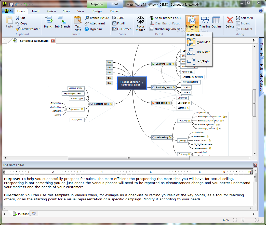Choose Mind Map from MapViews menu
The width and height of the screenshot is (266, 225).
point(199,42)
